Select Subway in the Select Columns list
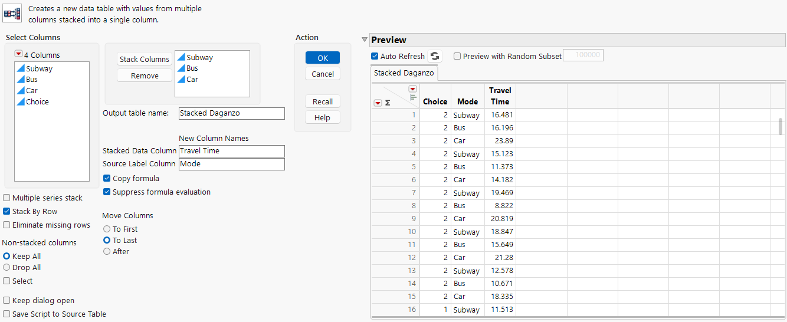 (34, 68)
